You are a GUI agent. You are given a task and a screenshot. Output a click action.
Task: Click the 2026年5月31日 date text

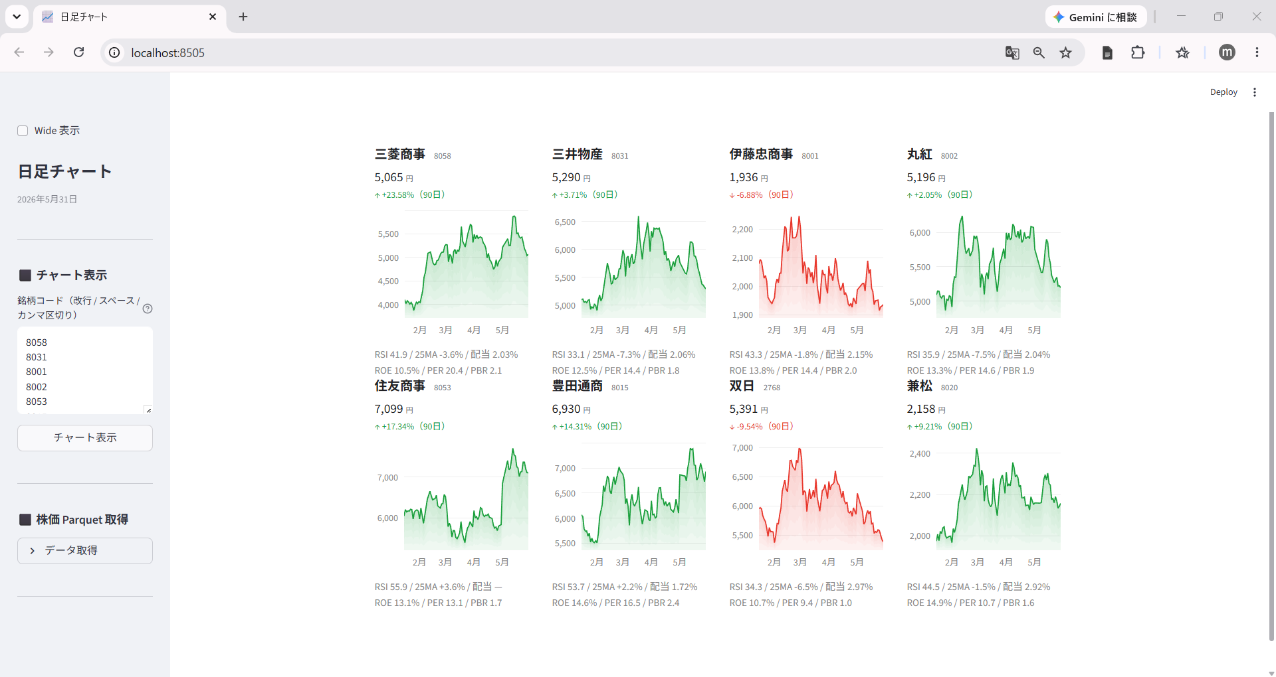(47, 199)
